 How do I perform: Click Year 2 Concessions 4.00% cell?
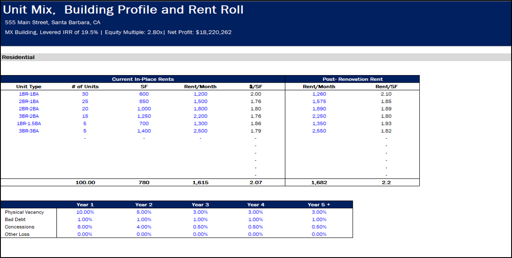click(x=144, y=227)
